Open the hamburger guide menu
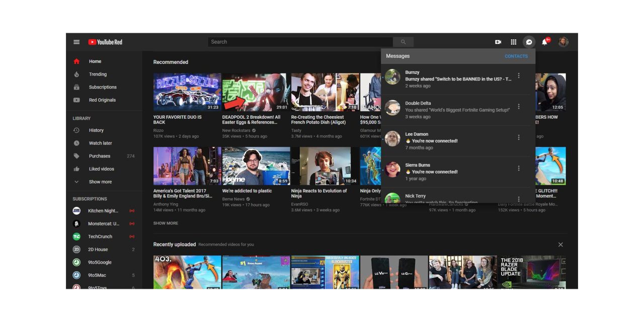This screenshot has width=644, height=322. coord(76,42)
